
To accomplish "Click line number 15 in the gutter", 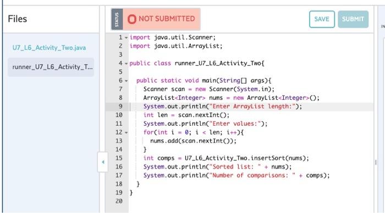I will coord(119,158).
